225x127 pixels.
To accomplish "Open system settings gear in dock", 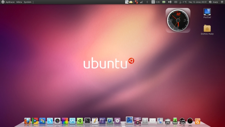I will [117, 121].
